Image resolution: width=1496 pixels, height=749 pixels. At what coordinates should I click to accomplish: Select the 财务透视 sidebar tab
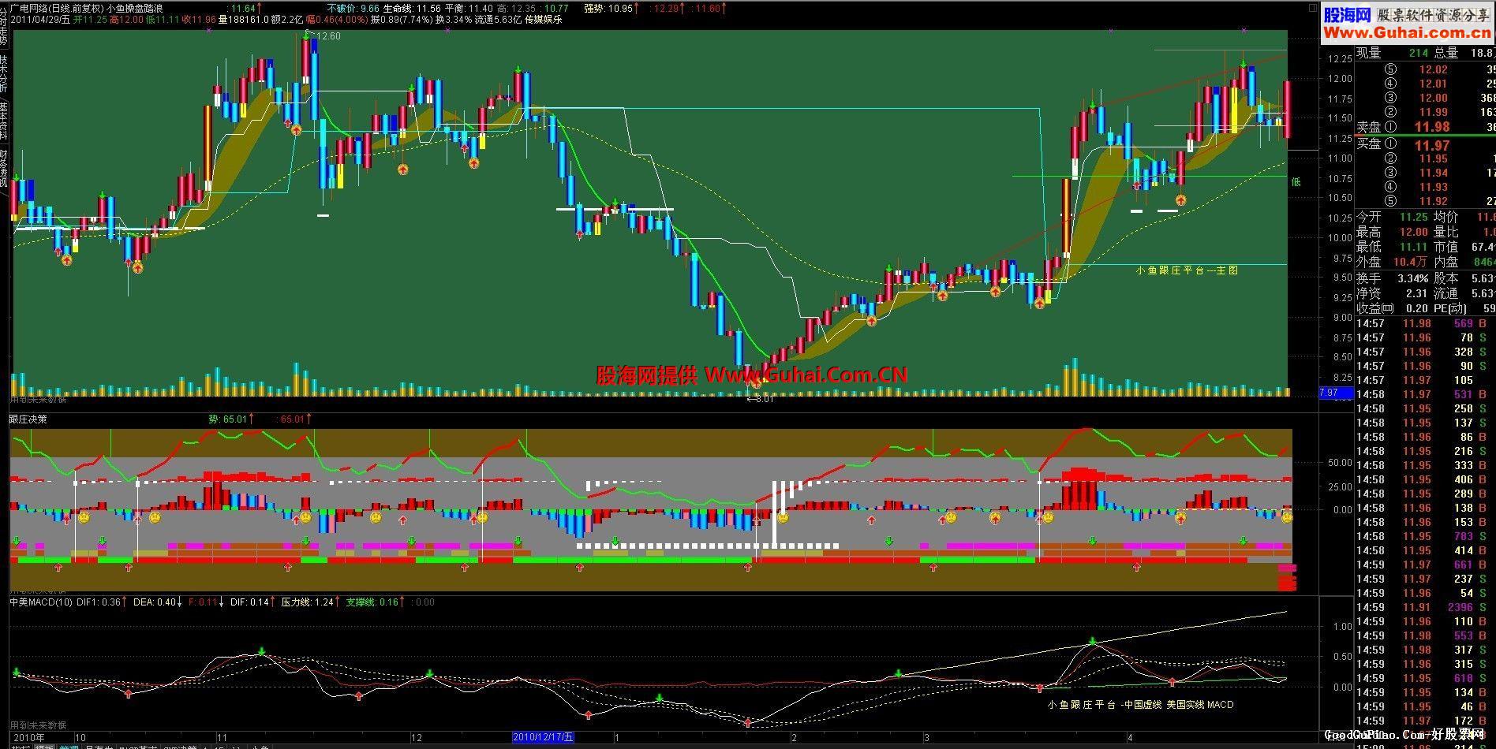(4, 168)
